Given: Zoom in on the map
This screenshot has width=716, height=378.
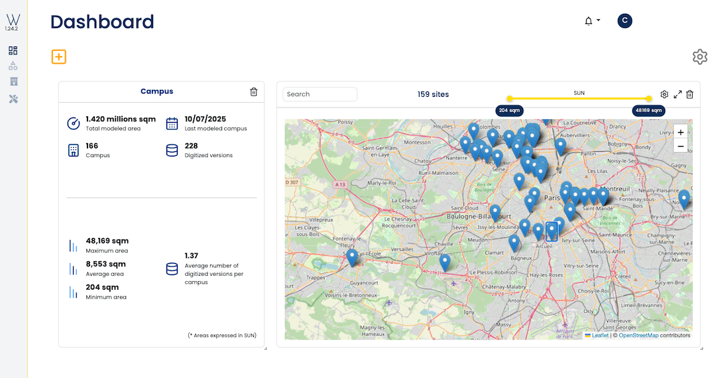Looking at the screenshot, I should (x=680, y=133).
